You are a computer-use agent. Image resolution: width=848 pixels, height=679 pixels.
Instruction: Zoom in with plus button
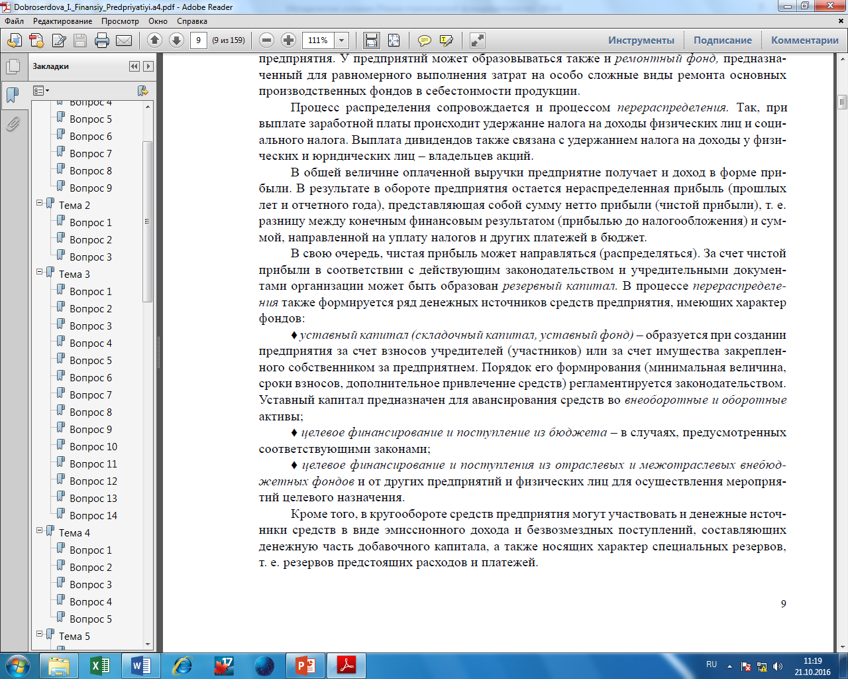pos(288,40)
